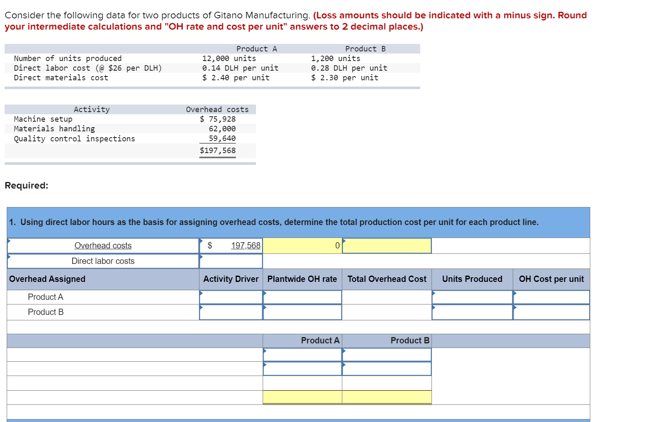651x422 pixels.
Task: Select the Units Produced cell for Product A
Action: pyautogui.click(x=472, y=297)
